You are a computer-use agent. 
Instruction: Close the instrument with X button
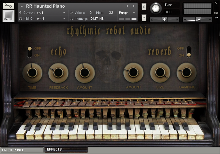point(216,3)
